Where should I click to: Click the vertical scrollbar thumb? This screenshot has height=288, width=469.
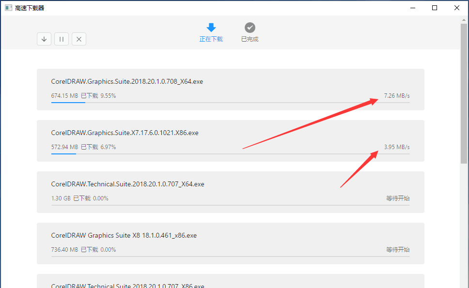[x=464, y=93]
